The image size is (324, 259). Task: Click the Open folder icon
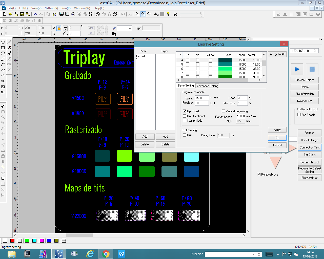[x=10, y=14]
